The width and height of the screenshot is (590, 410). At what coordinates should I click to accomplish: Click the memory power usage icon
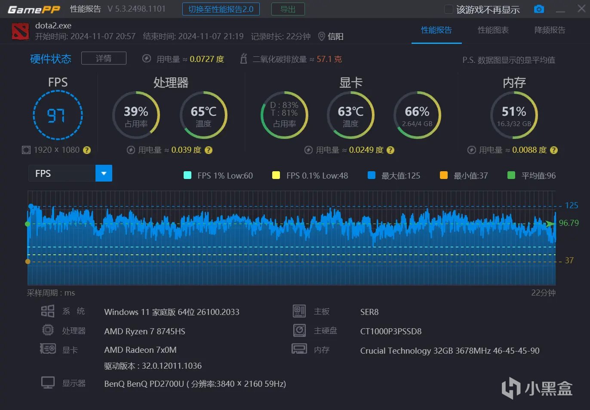[472, 150]
